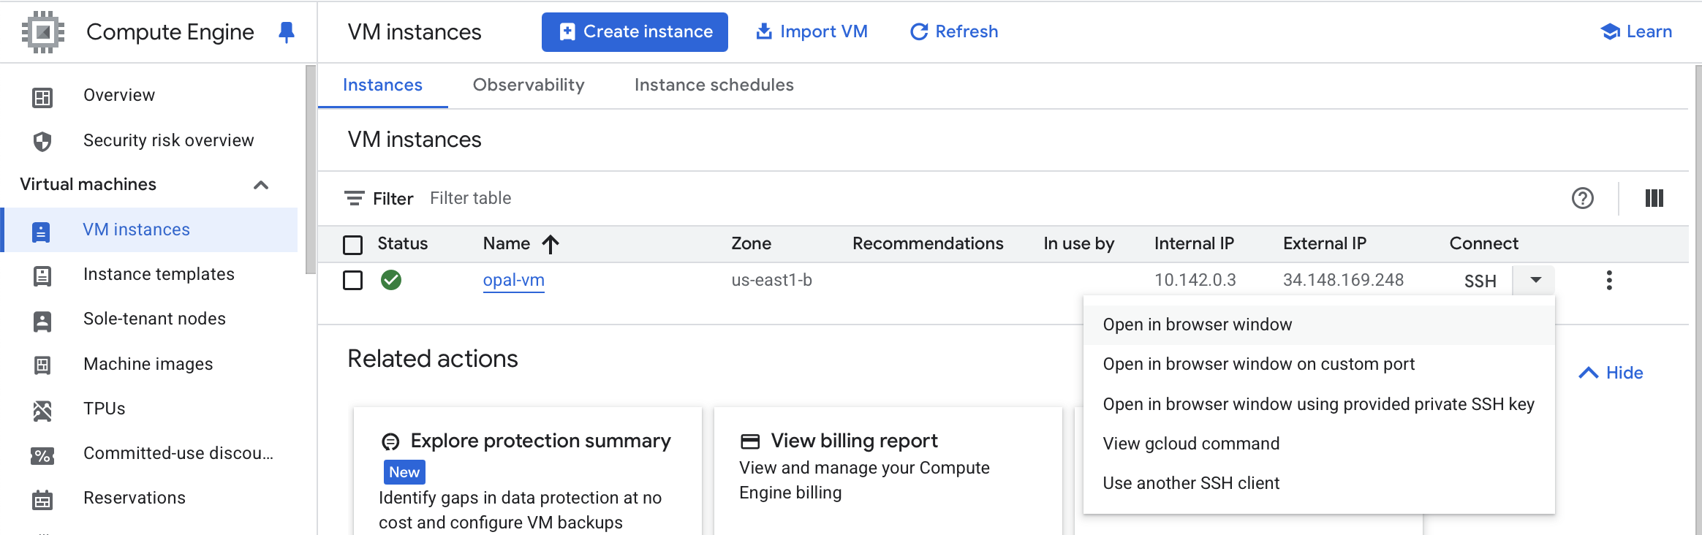Hide the Related actions section
Viewport: 1702px width, 535px height.
1611,373
